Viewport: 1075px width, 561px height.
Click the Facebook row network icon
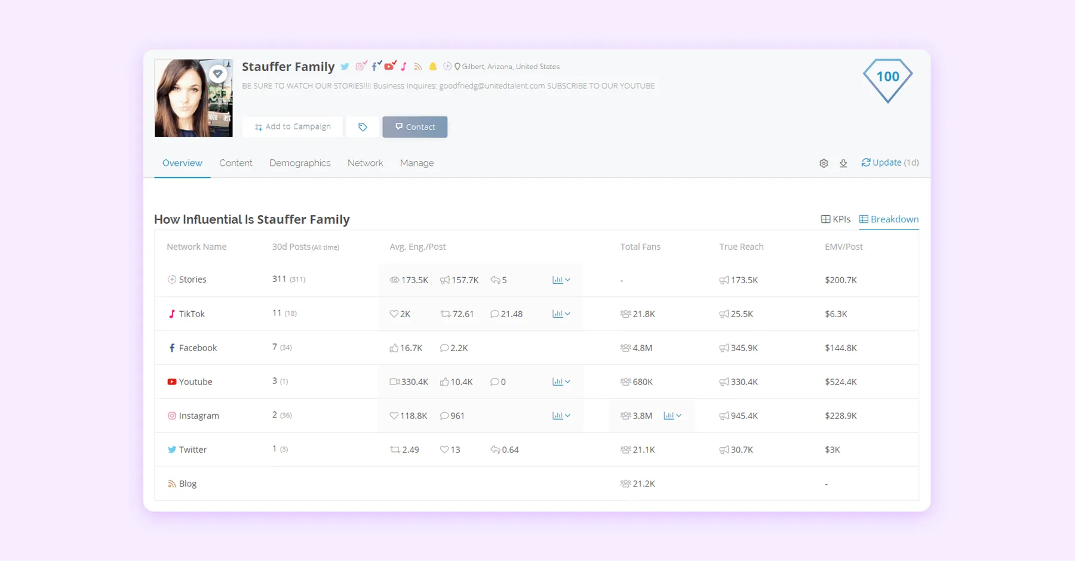point(172,348)
